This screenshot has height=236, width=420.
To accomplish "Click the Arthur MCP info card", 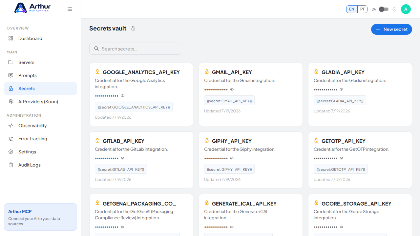I will pyautogui.click(x=40, y=217).
